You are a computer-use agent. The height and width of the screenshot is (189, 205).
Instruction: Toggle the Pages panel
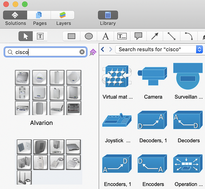pyautogui.click(x=39, y=15)
